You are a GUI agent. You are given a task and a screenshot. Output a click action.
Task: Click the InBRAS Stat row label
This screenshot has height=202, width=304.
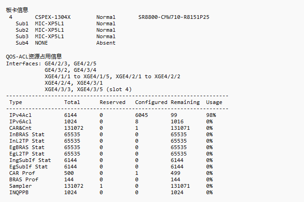[27, 134]
